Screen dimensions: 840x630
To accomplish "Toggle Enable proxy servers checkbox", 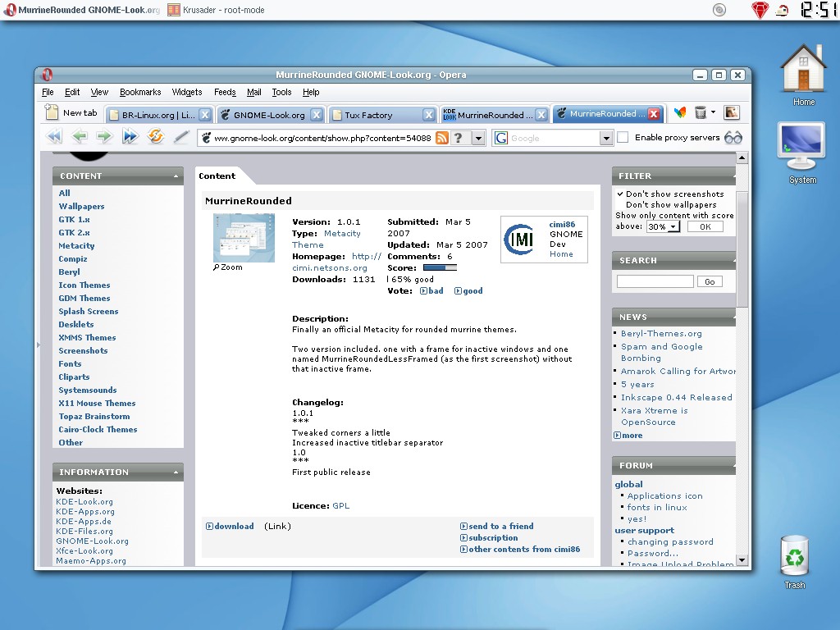I will (x=623, y=138).
